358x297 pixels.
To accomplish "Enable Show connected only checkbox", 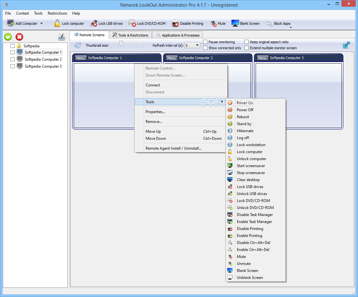I will 205,48.
